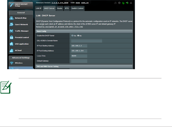Click the Lease Time field
172x127 pixels.
pyautogui.click(x=79, y=56)
